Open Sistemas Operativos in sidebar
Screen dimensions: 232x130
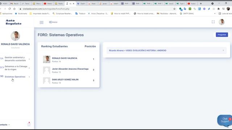(x=15, y=77)
